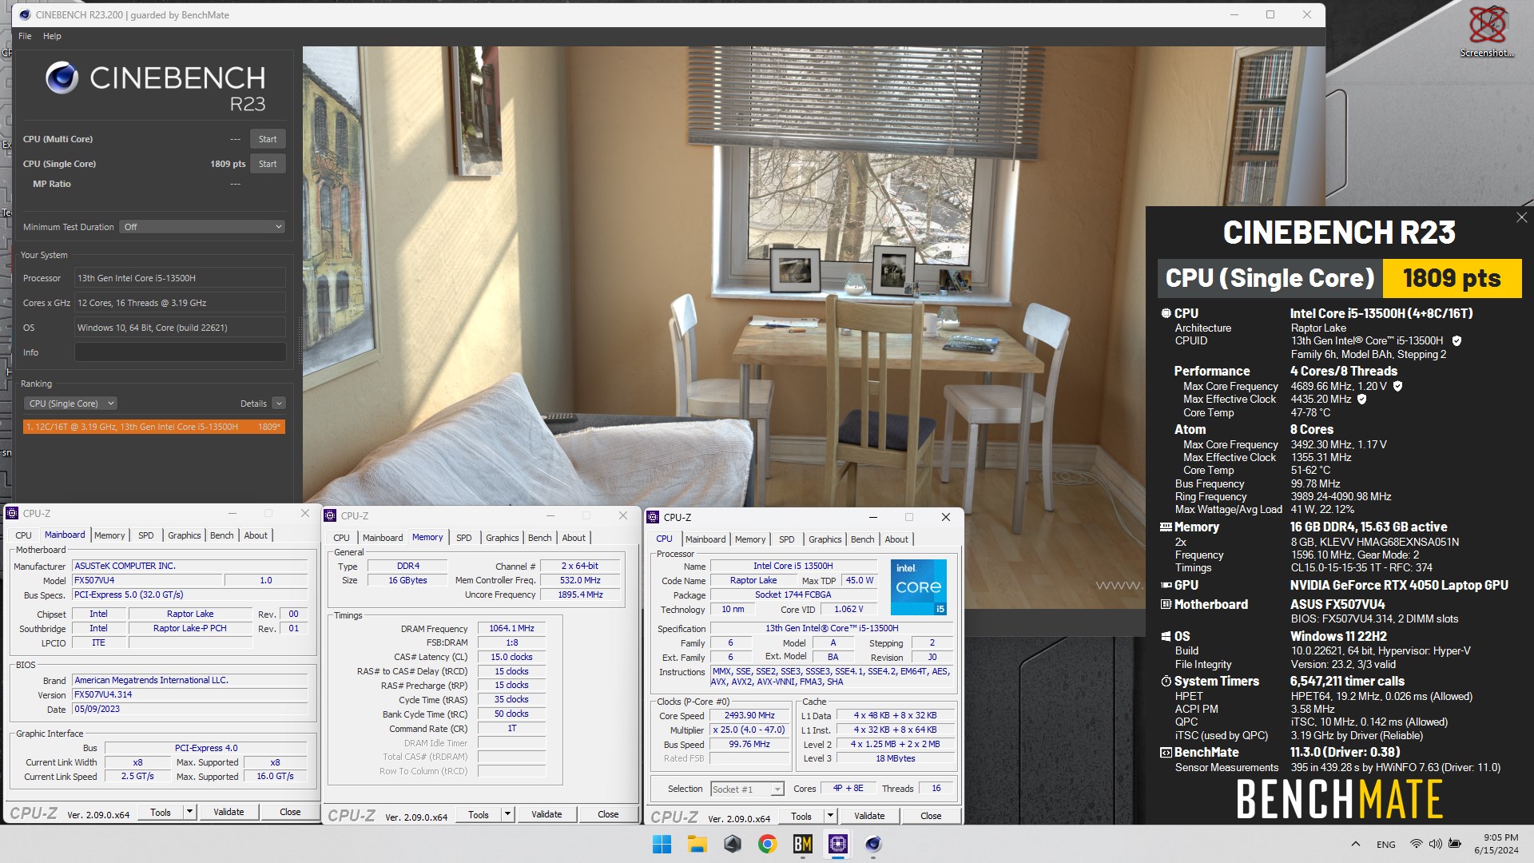Click Max Core Frequency verified shield icon
This screenshot has width=1534, height=863.
point(1398,386)
